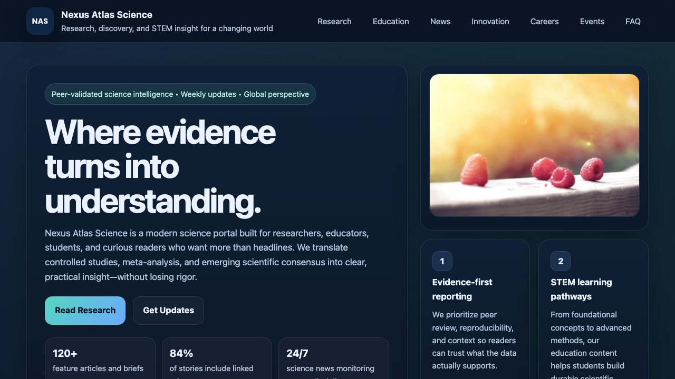The height and width of the screenshot is (379, 675).
Task: Click the 84% statistic value
Action: click(x=181, y=354)
